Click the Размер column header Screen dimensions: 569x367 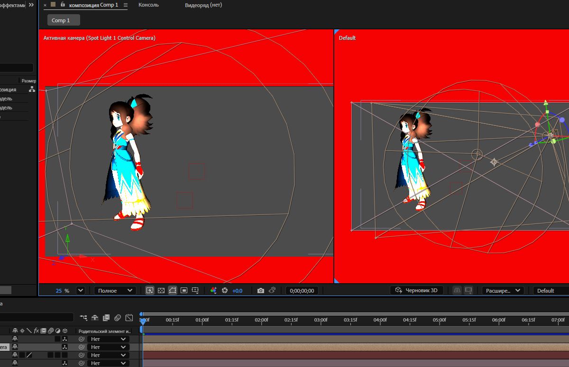[x=28, y=81]
